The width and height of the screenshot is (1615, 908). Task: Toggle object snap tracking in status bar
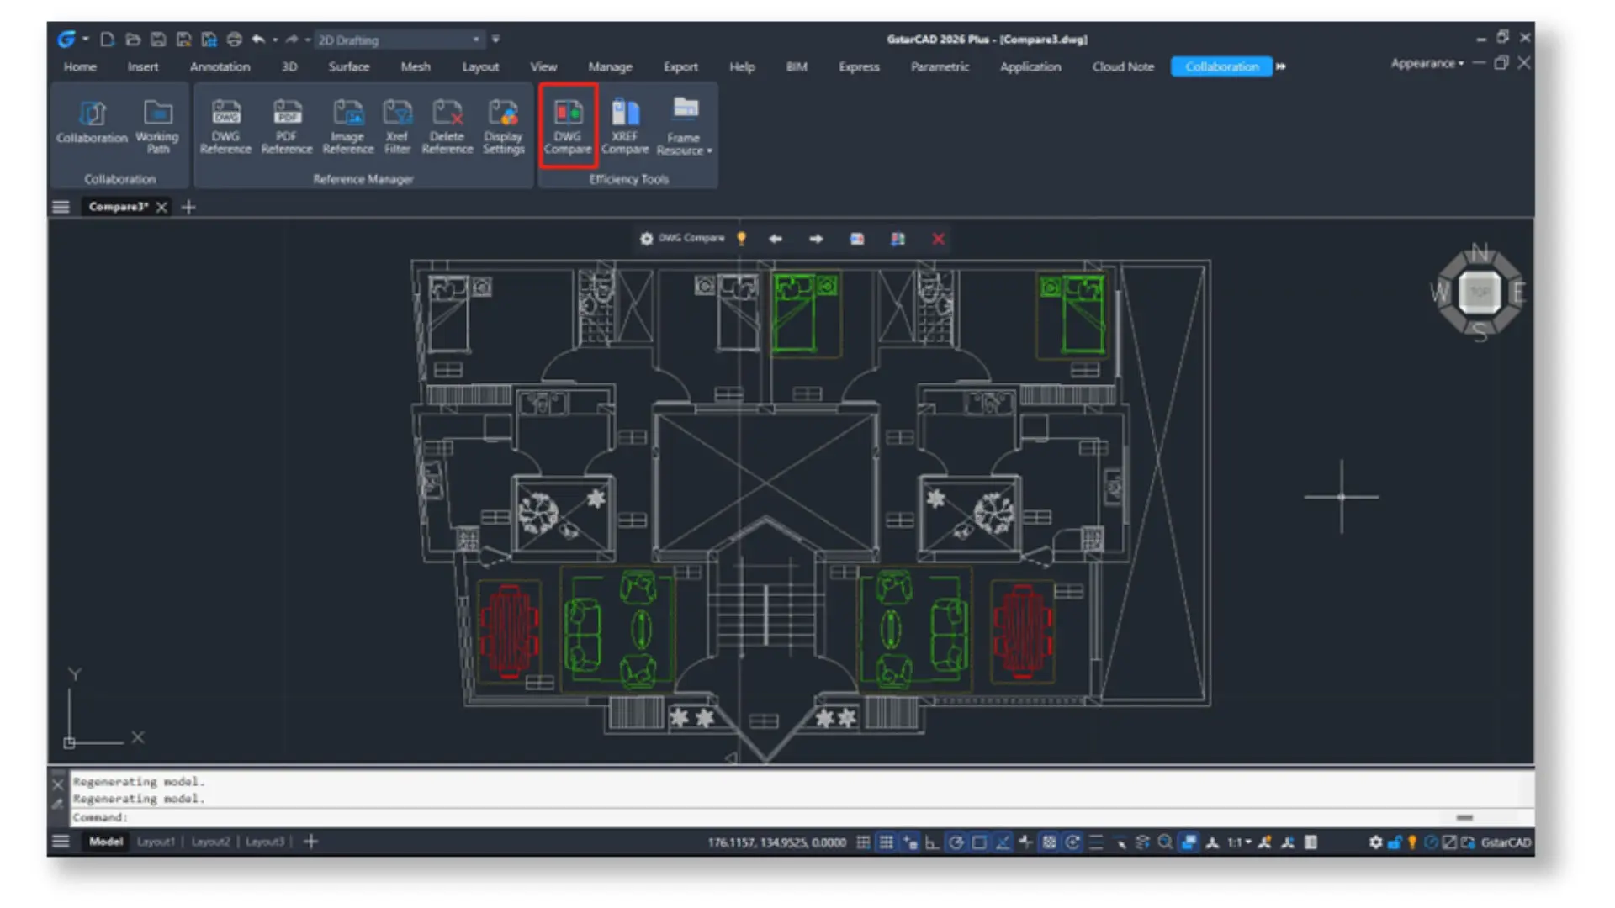pos(1003,842)
